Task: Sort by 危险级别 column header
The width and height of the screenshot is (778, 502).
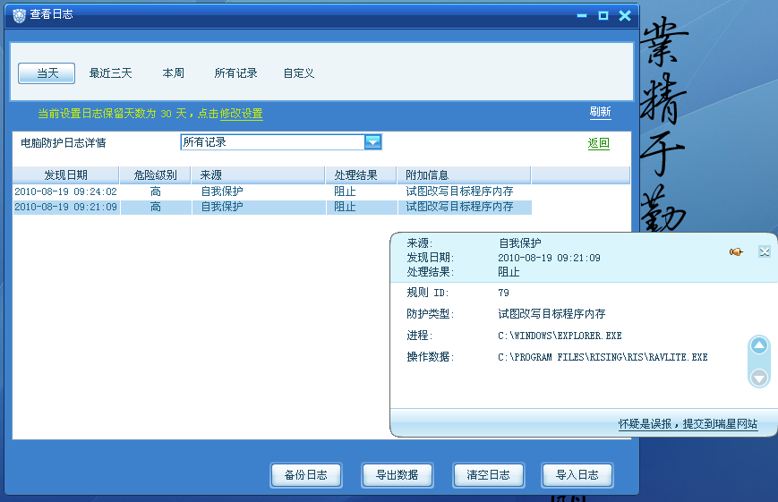Action: coord(155,175)
